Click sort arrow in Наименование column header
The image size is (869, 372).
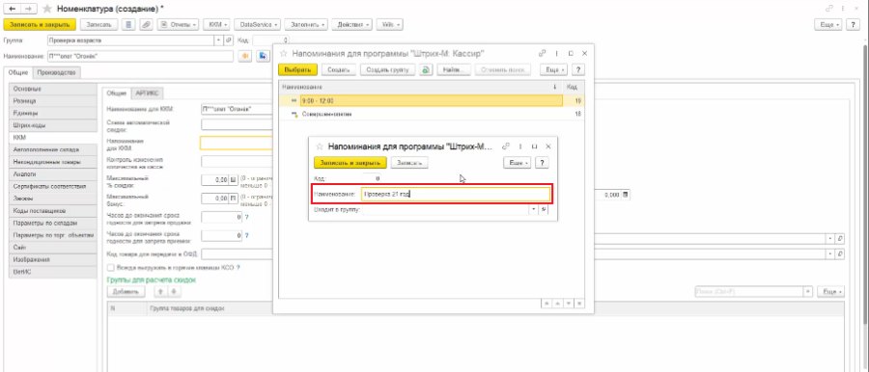tap(555, 88)
